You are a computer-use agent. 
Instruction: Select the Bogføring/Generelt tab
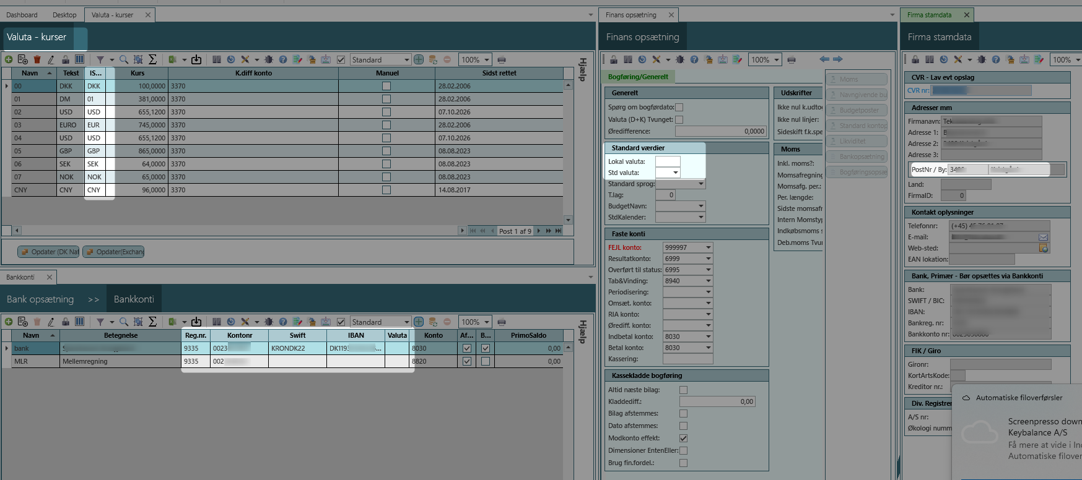(638, 77)
